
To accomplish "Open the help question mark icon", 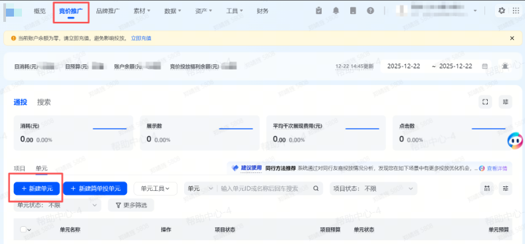I will click(x=370, y=11).
